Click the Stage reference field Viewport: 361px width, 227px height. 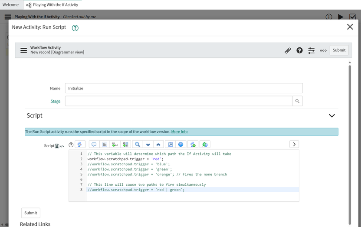click(x=179, y=101)
